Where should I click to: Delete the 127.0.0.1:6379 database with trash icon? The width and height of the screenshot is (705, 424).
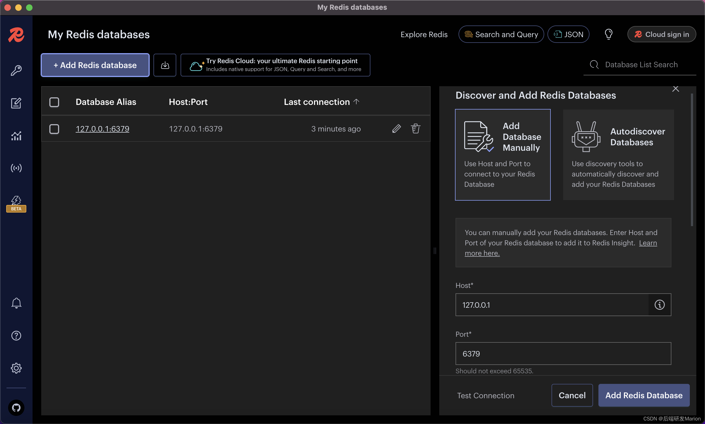(415, 129)
